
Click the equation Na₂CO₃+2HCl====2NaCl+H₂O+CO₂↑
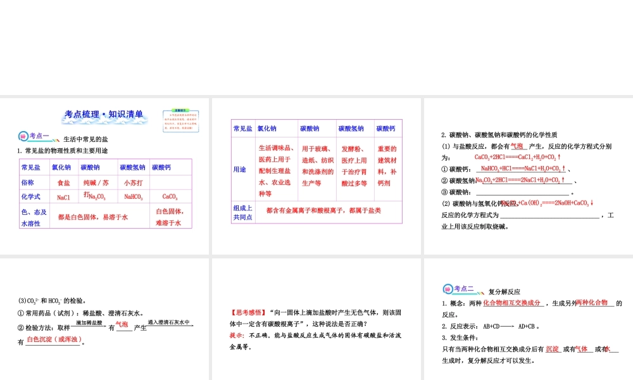click(520, 180)
